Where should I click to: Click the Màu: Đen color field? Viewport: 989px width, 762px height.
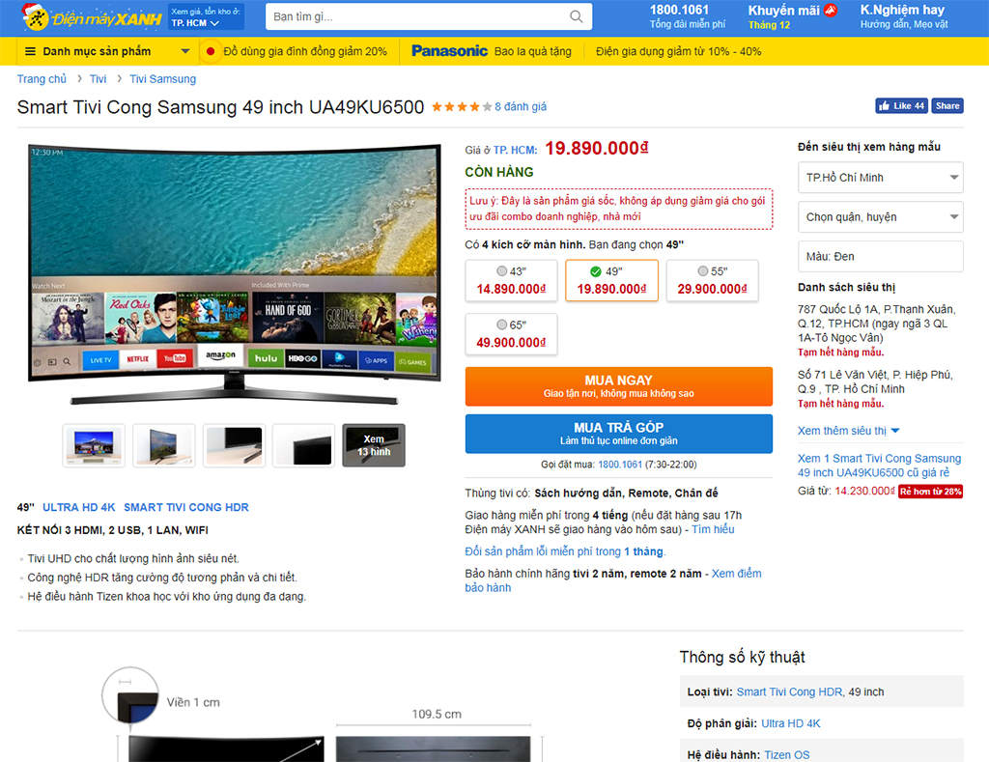pos(881,256)
